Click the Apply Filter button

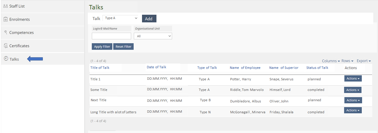(102, 46)
